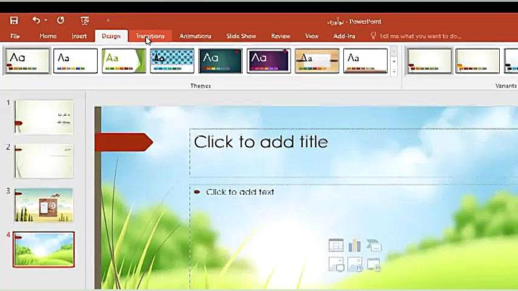Open the Undo history dropdown arrow
Screen dimensions: 518x291
(x=46, y=21)
